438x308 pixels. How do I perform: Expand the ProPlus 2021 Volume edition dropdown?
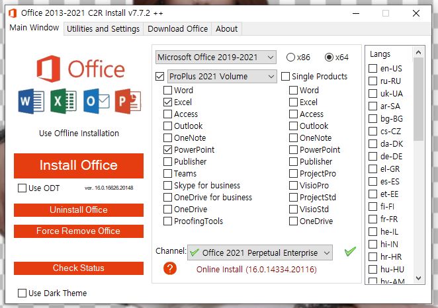pos(222,76)
